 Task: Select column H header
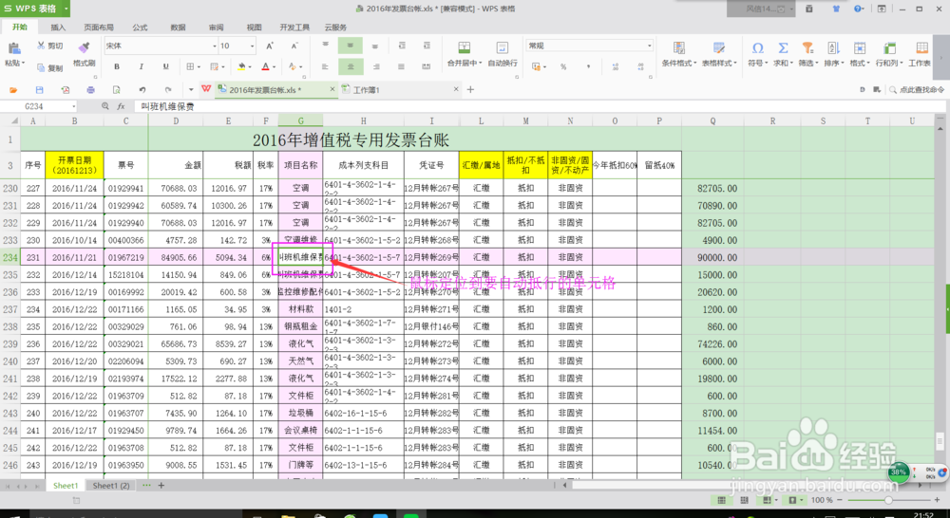coord(364,121)
